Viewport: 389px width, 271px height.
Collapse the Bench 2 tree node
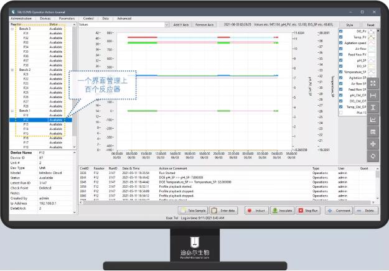point(12,70)
